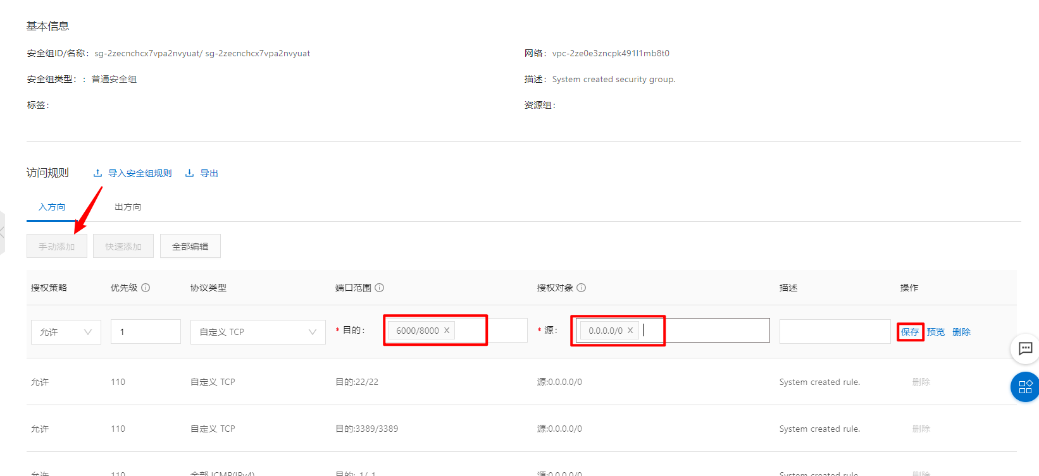Click the 基本信息 section heading
Image resolution: width=1039 pixels, height=476 pixels.
tap(47, 26)
